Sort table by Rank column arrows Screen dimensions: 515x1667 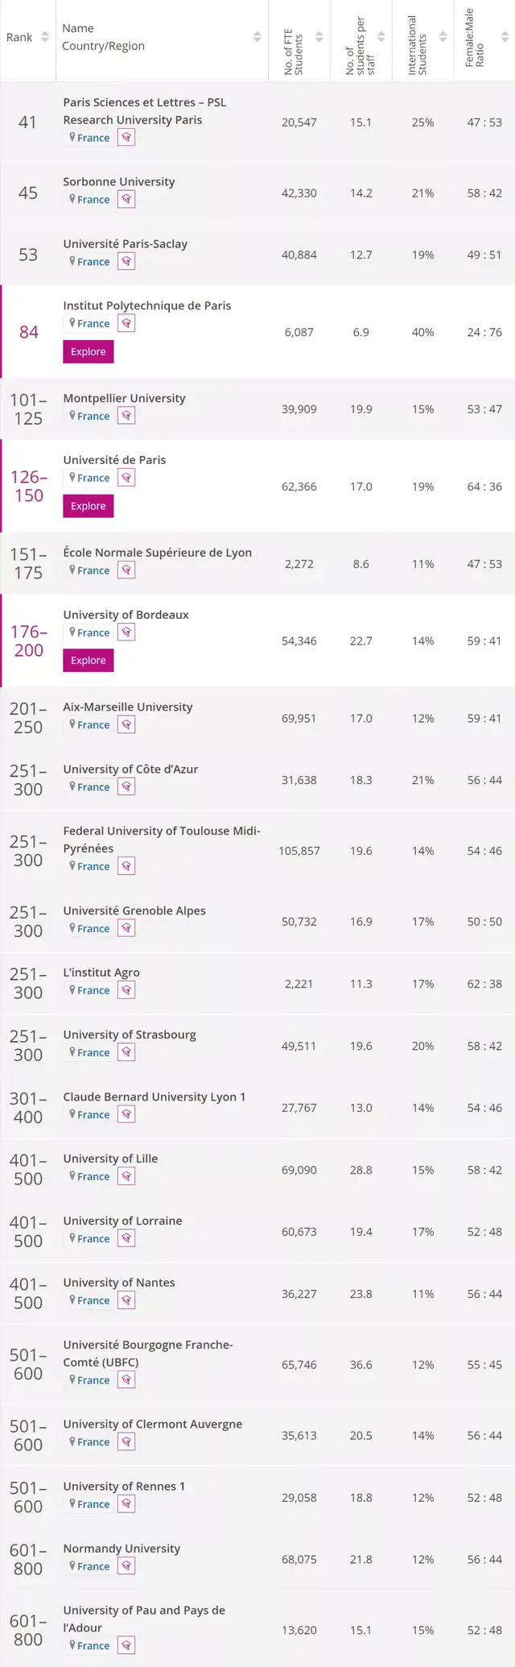pyautogui.click(x=45, y=37)
